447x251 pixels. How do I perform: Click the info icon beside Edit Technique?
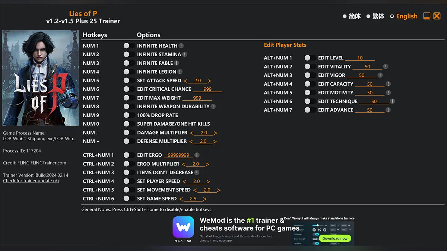392,101
